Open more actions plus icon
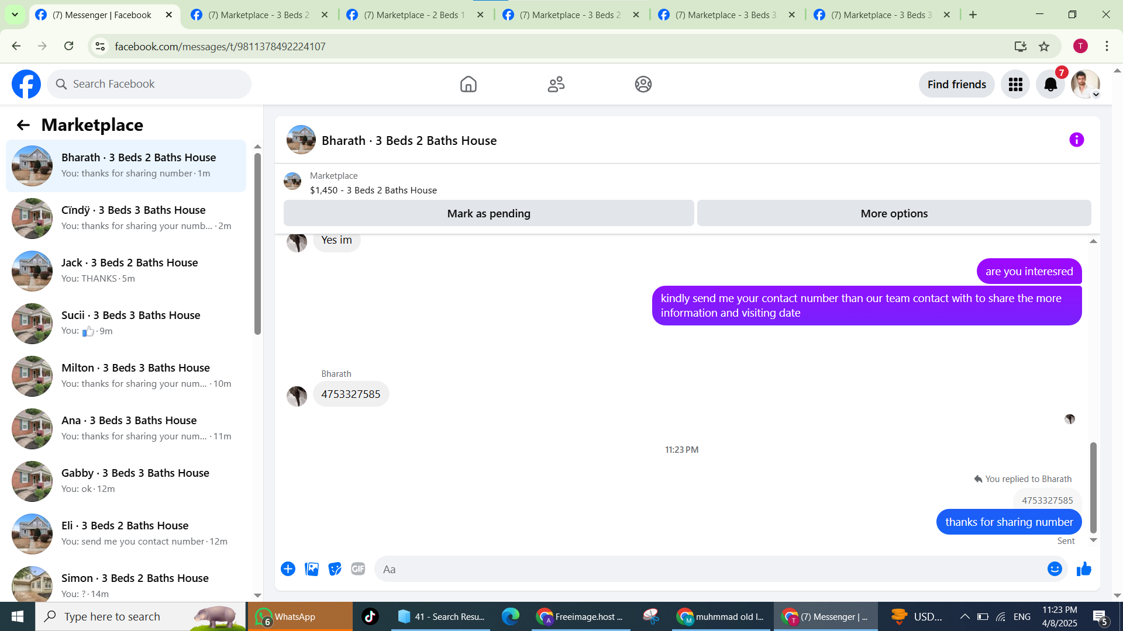The height and width of the screenshot is (631, 1123). [288, 569]
